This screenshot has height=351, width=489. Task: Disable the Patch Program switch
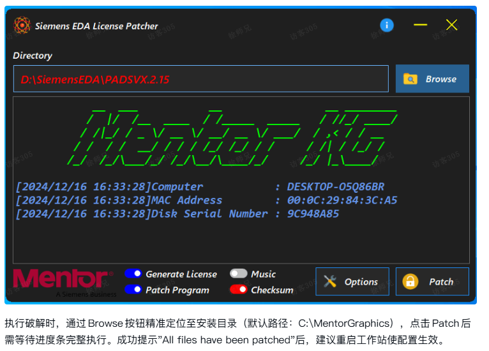pos(133,290)
